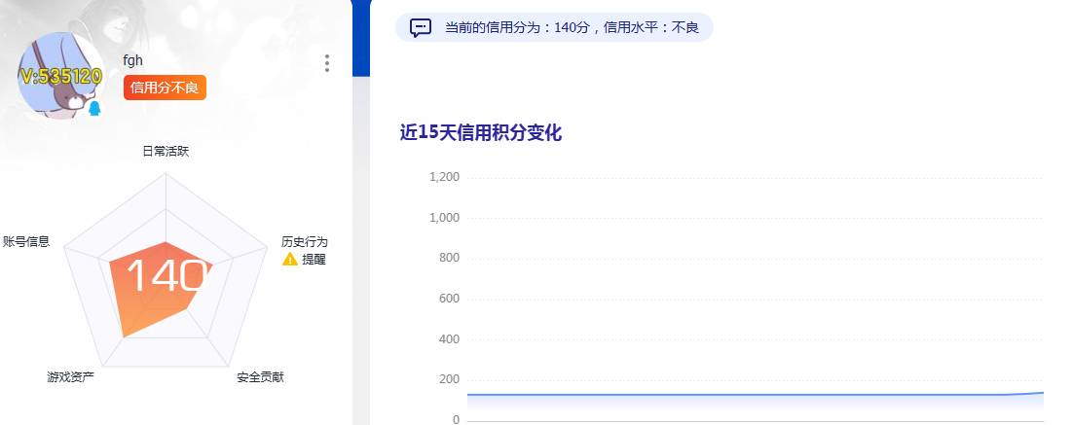The width and height of the screenshot is (1072, 425).
Task: Click the 200 y-axis label
Action: pos(449,379)
